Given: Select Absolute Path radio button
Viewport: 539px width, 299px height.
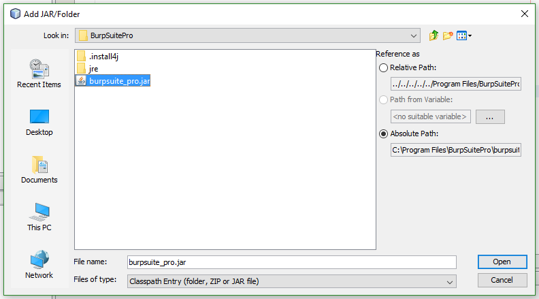Looking at the screenshot, I should [x=383, y=134].
